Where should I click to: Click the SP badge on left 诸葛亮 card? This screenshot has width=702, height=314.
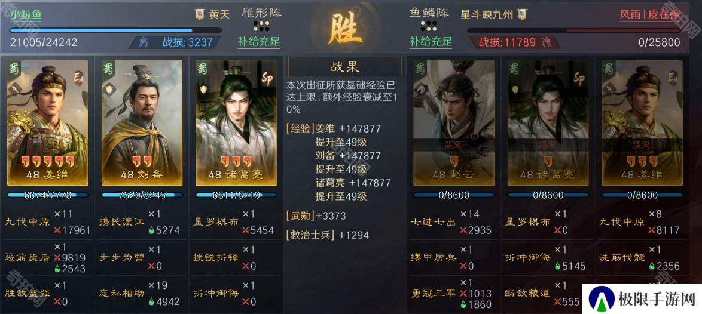(x=267, y=79)
